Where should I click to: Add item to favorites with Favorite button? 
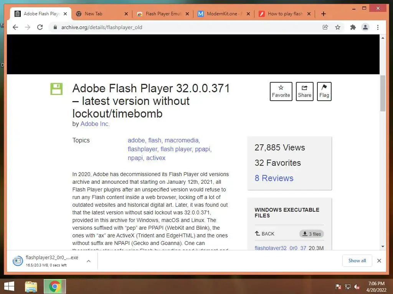[x=281, y=91]
